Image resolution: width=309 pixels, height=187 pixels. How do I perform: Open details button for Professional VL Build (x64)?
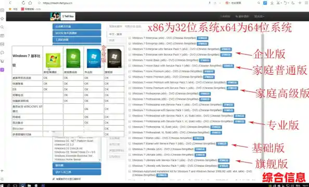[x=216, y=127]
